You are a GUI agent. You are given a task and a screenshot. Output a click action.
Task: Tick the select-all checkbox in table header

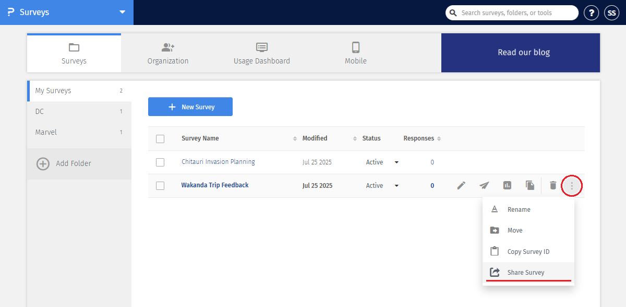pos(160,138)
